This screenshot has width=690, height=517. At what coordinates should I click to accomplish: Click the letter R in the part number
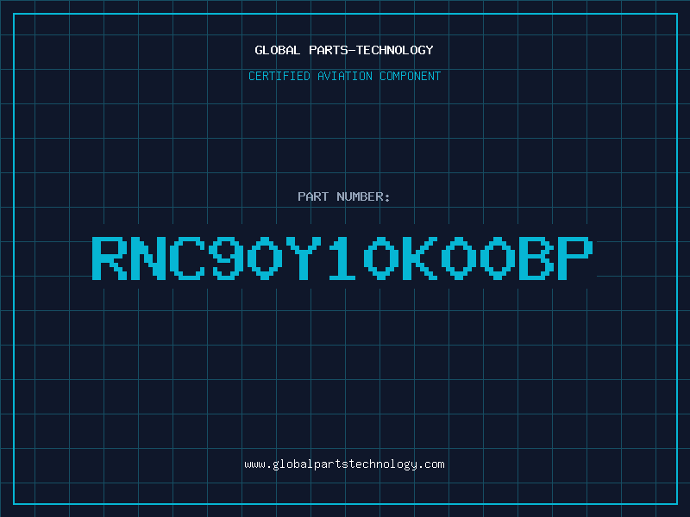click(x=110, y=258)
